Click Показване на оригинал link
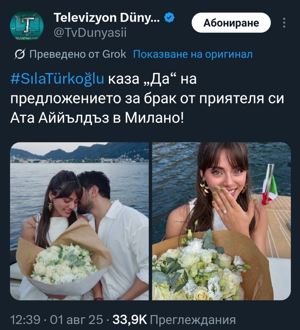This screenshot has height=330, width=300. point(193,54)
